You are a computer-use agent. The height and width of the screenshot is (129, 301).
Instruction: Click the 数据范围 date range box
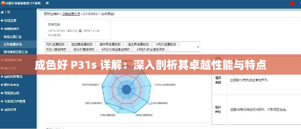(x=77, y=30)
